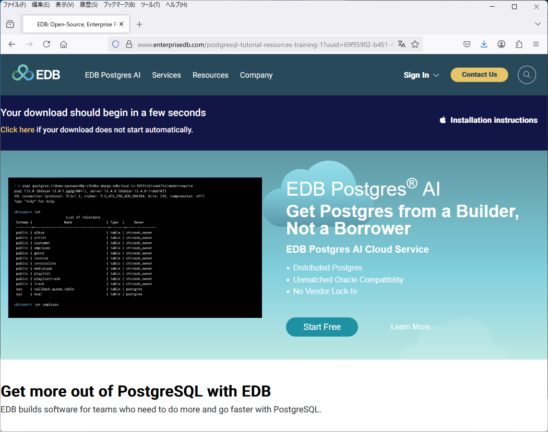
Task: Open the site search magnifier
Action: pos(527,75)
